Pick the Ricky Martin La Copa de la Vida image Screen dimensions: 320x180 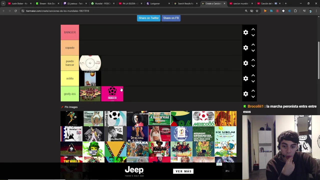pyautogui.click(x=115, y=134)
